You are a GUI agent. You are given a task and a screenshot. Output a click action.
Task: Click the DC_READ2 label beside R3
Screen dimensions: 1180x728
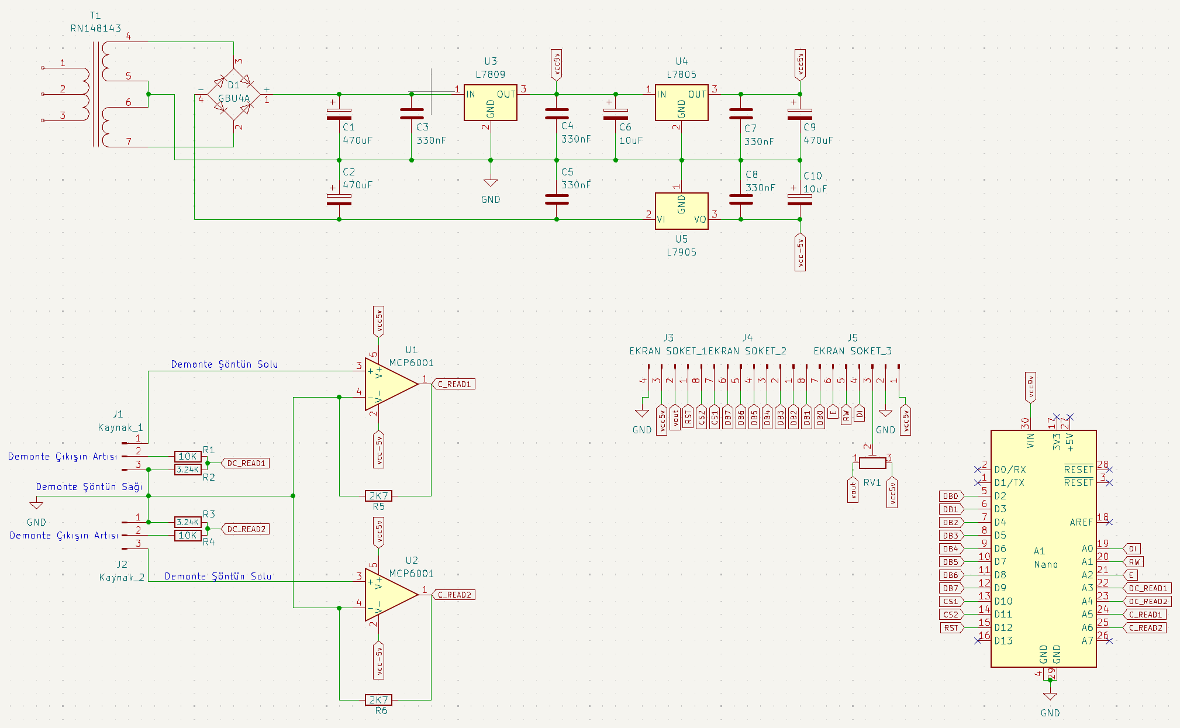point(246,529)
